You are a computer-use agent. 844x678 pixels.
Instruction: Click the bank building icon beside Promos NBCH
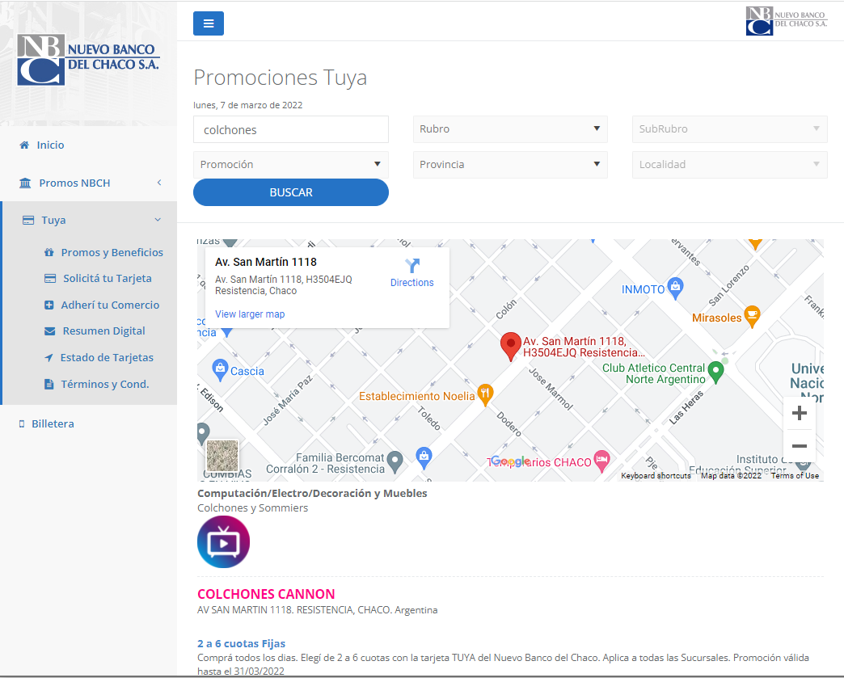point(25,183)
